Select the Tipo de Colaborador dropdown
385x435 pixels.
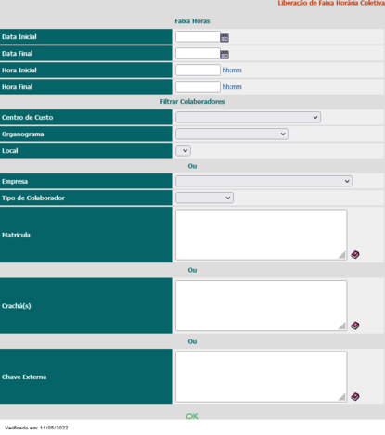[x=204, y=198]
